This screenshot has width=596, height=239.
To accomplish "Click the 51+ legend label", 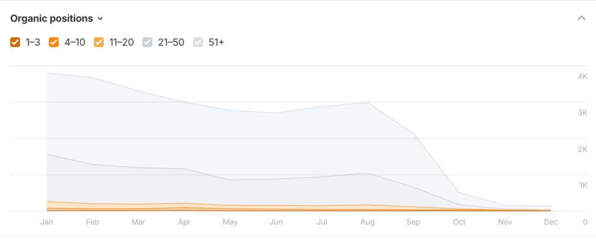I will pyautogui.click(x=217, y=42).
